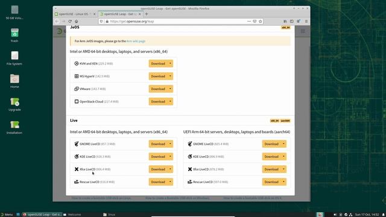The image size is (386, 217).
Task: Select linux folder window in taskbar
Action: coord(110,215)
